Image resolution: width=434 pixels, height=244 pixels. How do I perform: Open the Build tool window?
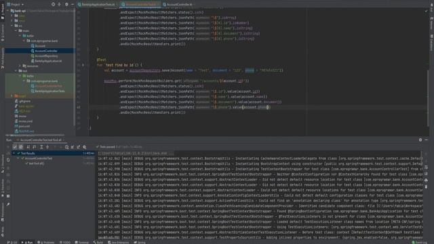click(x=98, y=242)
